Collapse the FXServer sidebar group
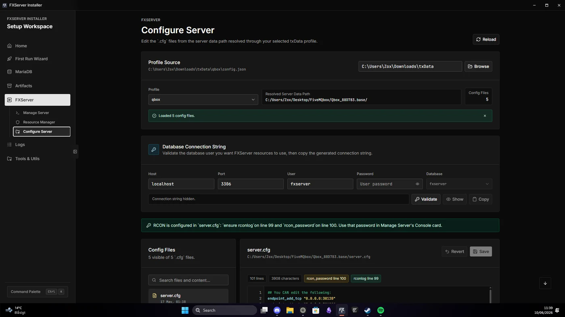Image resolution: width=565 pixels, height=317 pixels. [x=38, y=100]
